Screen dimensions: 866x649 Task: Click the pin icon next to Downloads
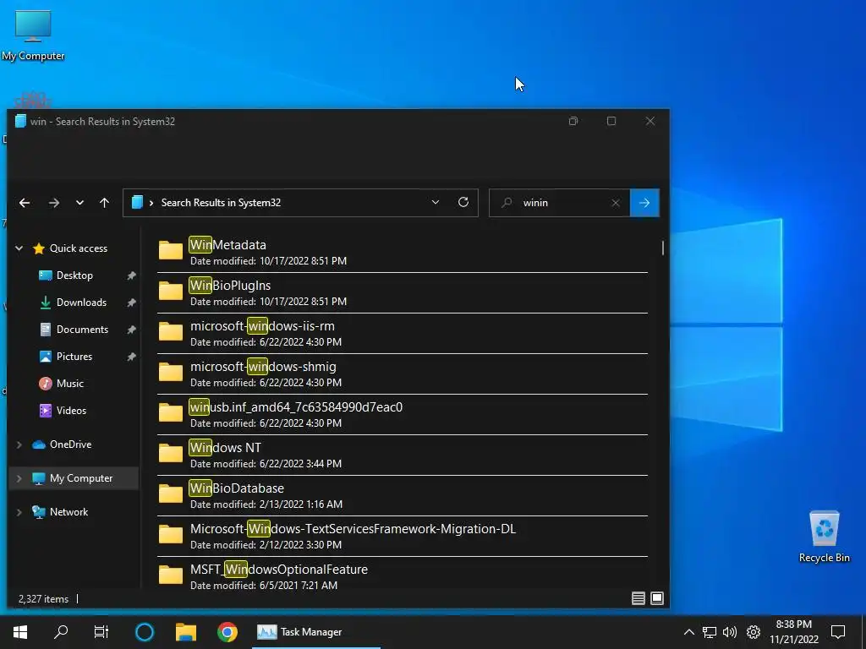pos(131,303)
